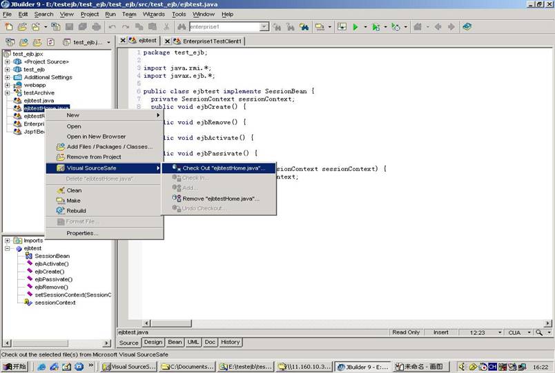The height and width of the screenshot is (373, 555).
Task: Choose Check Out "ejbtestHome.java" submenu item
Action: click(x=219, y=168)
